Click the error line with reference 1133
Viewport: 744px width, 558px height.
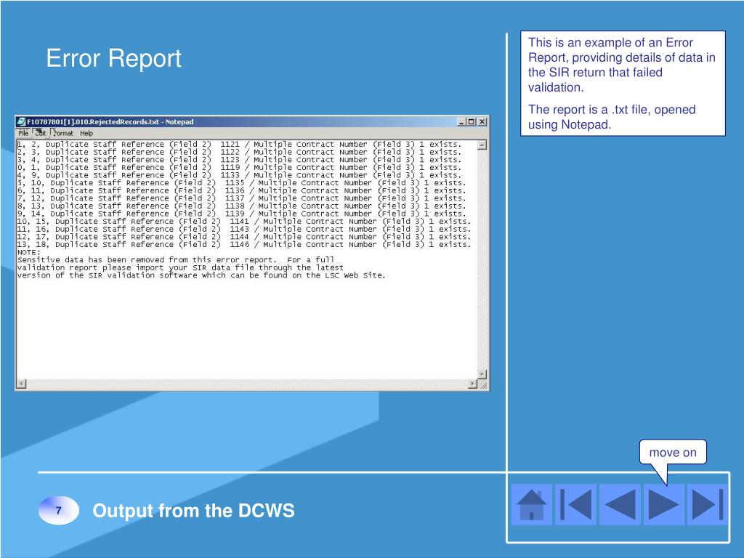click(239, 175)
